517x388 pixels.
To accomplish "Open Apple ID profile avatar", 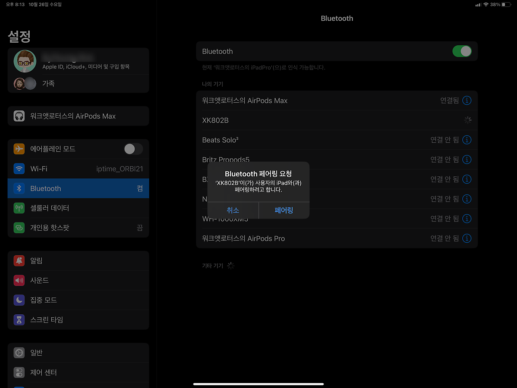I will click(25, 61).
